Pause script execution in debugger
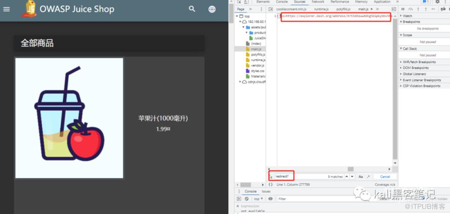The width and height of the screenshot is (450, 214). (x=403, y=9)
